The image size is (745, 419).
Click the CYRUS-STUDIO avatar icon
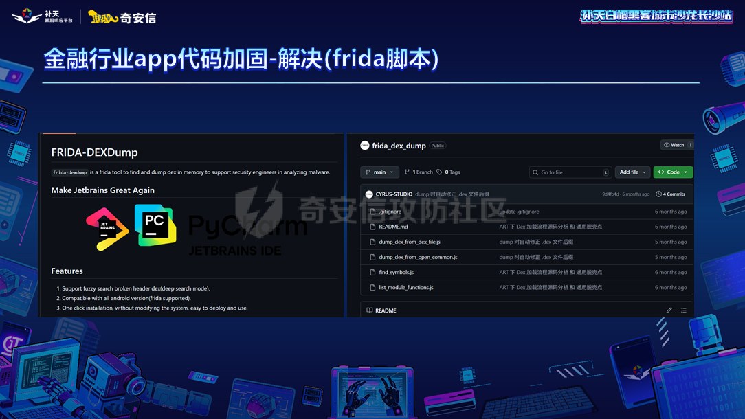(x=369, y=194)
